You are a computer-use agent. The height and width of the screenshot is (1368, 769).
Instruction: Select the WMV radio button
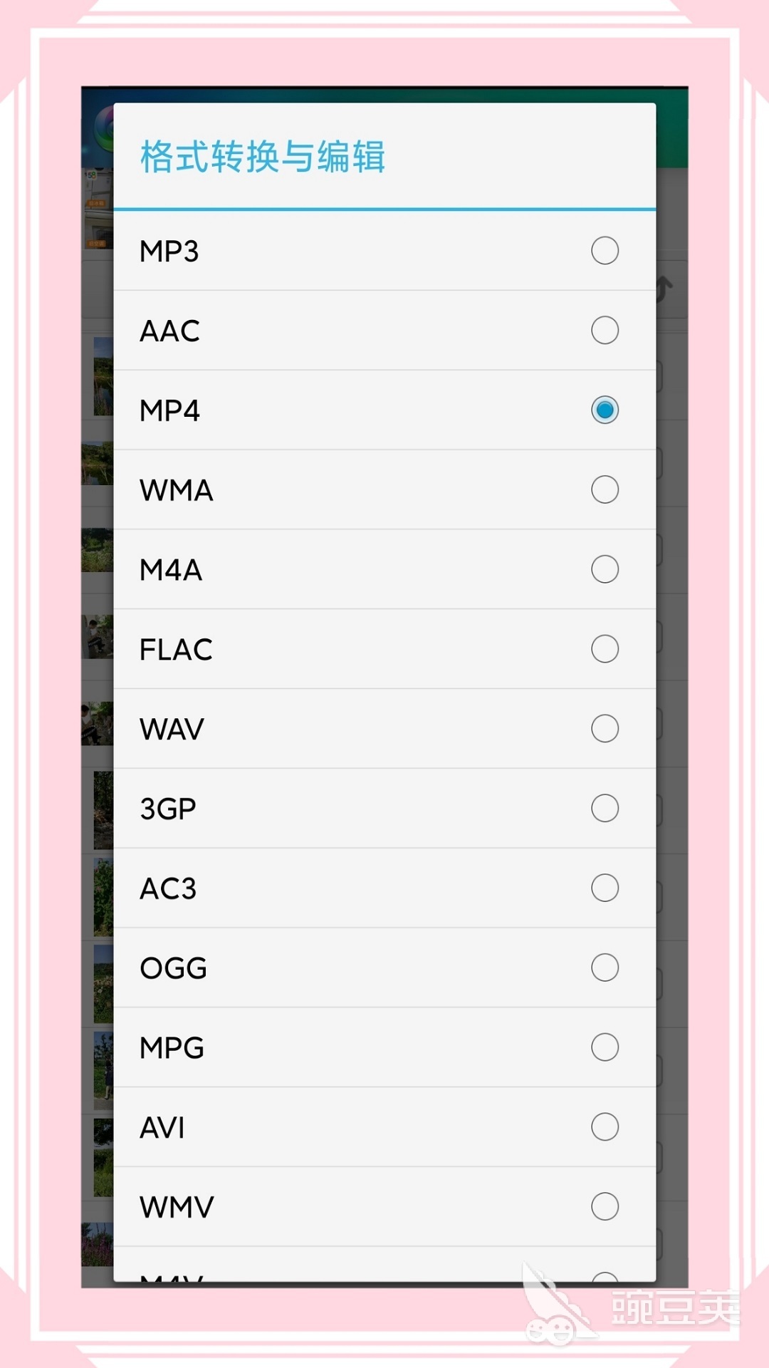[605, 1207]
